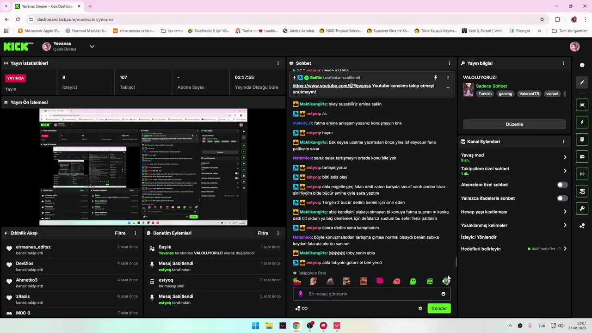Open the youtube.com/@Yevanss link

[x=332, y=86]
